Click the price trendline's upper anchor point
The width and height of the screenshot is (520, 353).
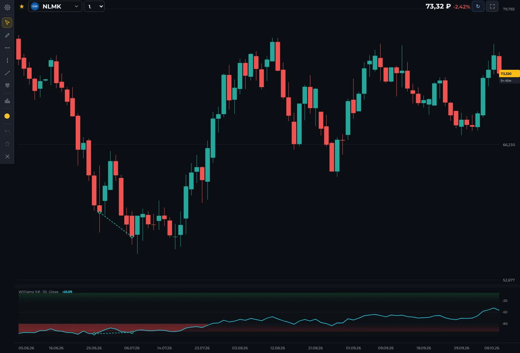99,212
